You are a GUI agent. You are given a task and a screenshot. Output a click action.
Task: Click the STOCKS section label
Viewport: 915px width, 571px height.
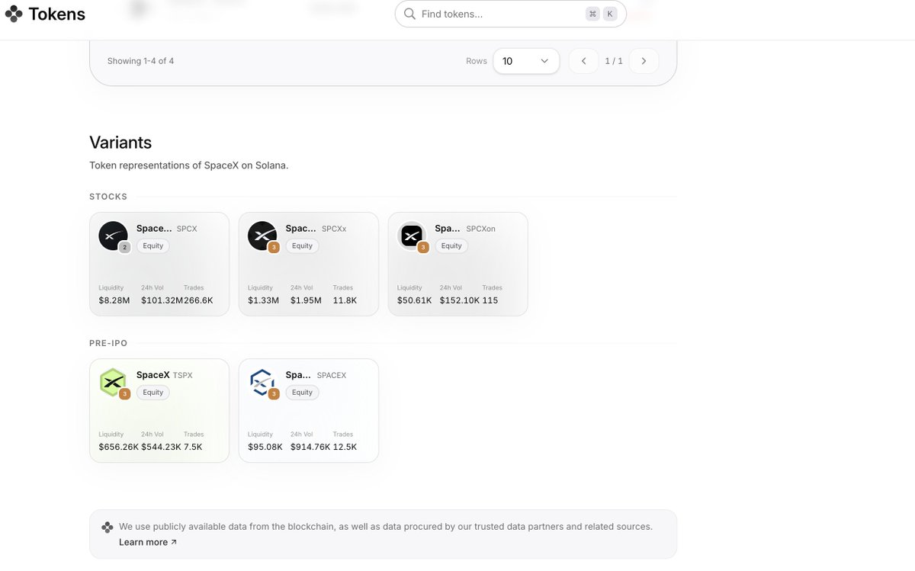(x=108, y=197)
